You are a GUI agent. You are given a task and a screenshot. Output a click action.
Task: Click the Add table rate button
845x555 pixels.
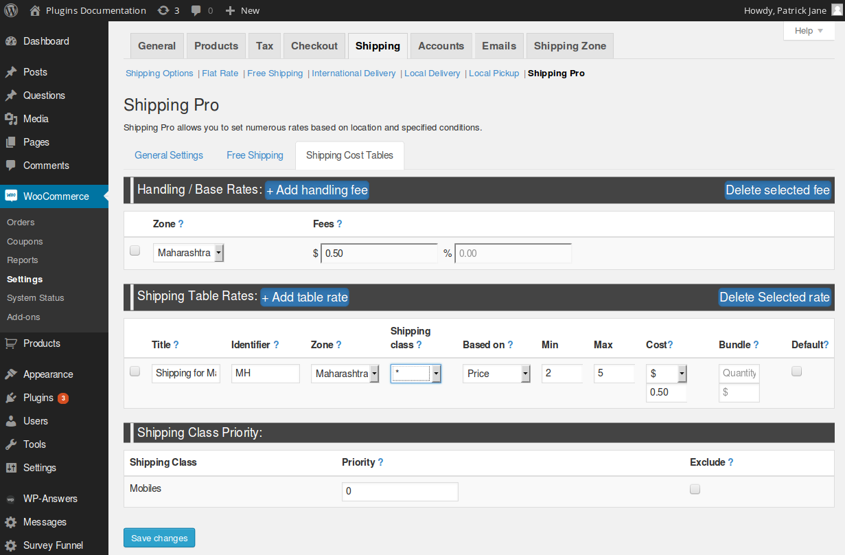click(x=305, y=297)
